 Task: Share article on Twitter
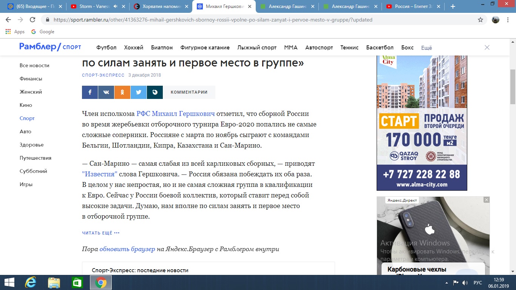[139, 92]
